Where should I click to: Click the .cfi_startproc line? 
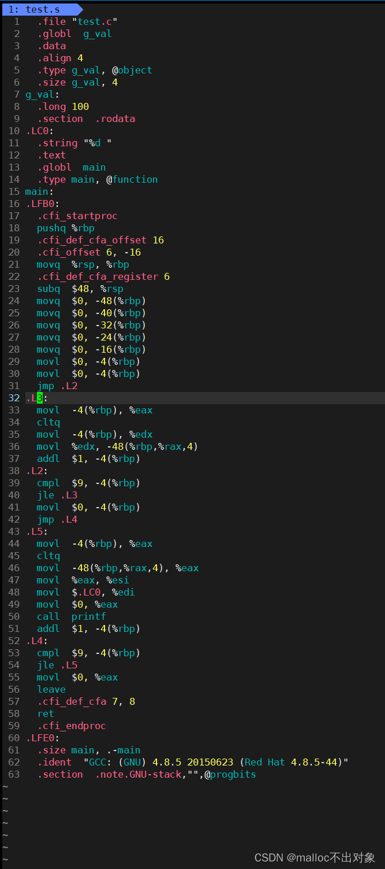coord(77,216)
